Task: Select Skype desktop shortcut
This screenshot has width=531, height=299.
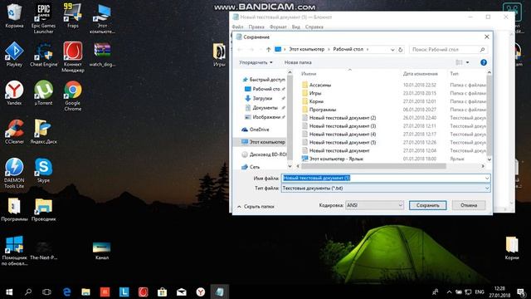Action: (43, 170)
